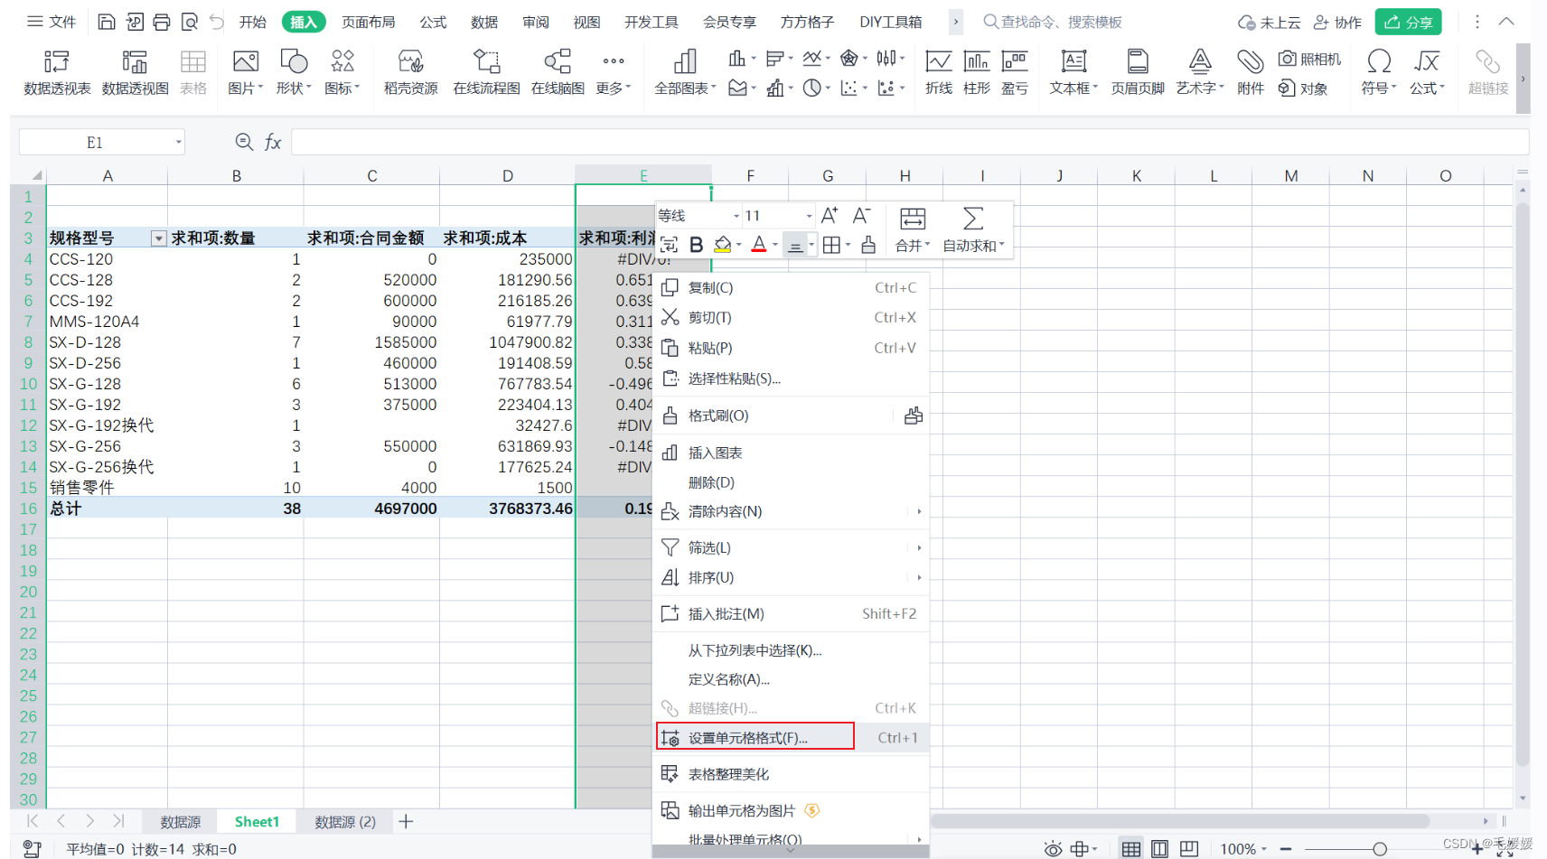The width and height of the screenshot is (1547, 859).
Task: Click the Collaborate (协作) button
Action: (x=1337, y=22)
